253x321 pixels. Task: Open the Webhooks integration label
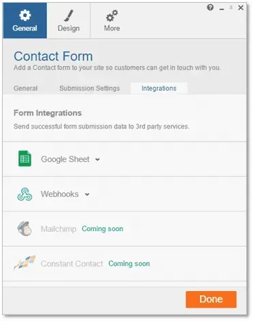click(x=60, y=194)
